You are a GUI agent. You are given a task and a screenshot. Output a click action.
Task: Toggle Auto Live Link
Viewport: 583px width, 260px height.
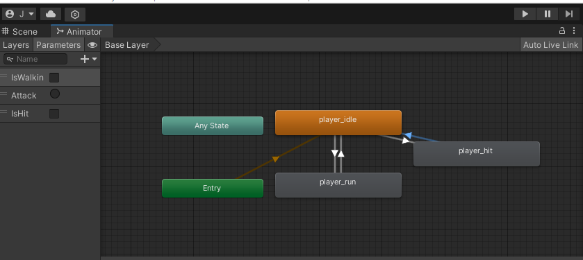click(x=551, y=45)
